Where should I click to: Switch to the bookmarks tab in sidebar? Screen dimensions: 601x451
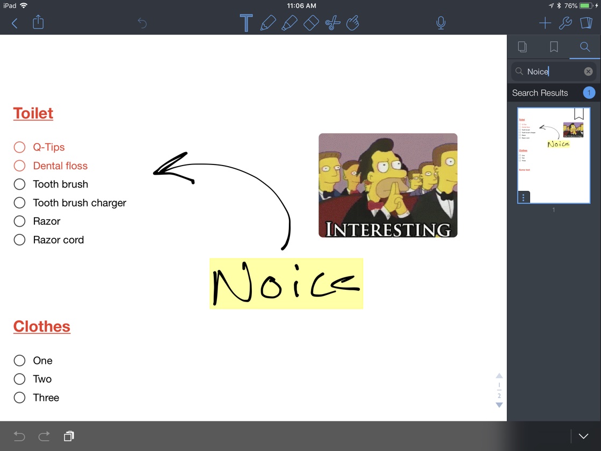pyautogui.click(x=554, y=47)
